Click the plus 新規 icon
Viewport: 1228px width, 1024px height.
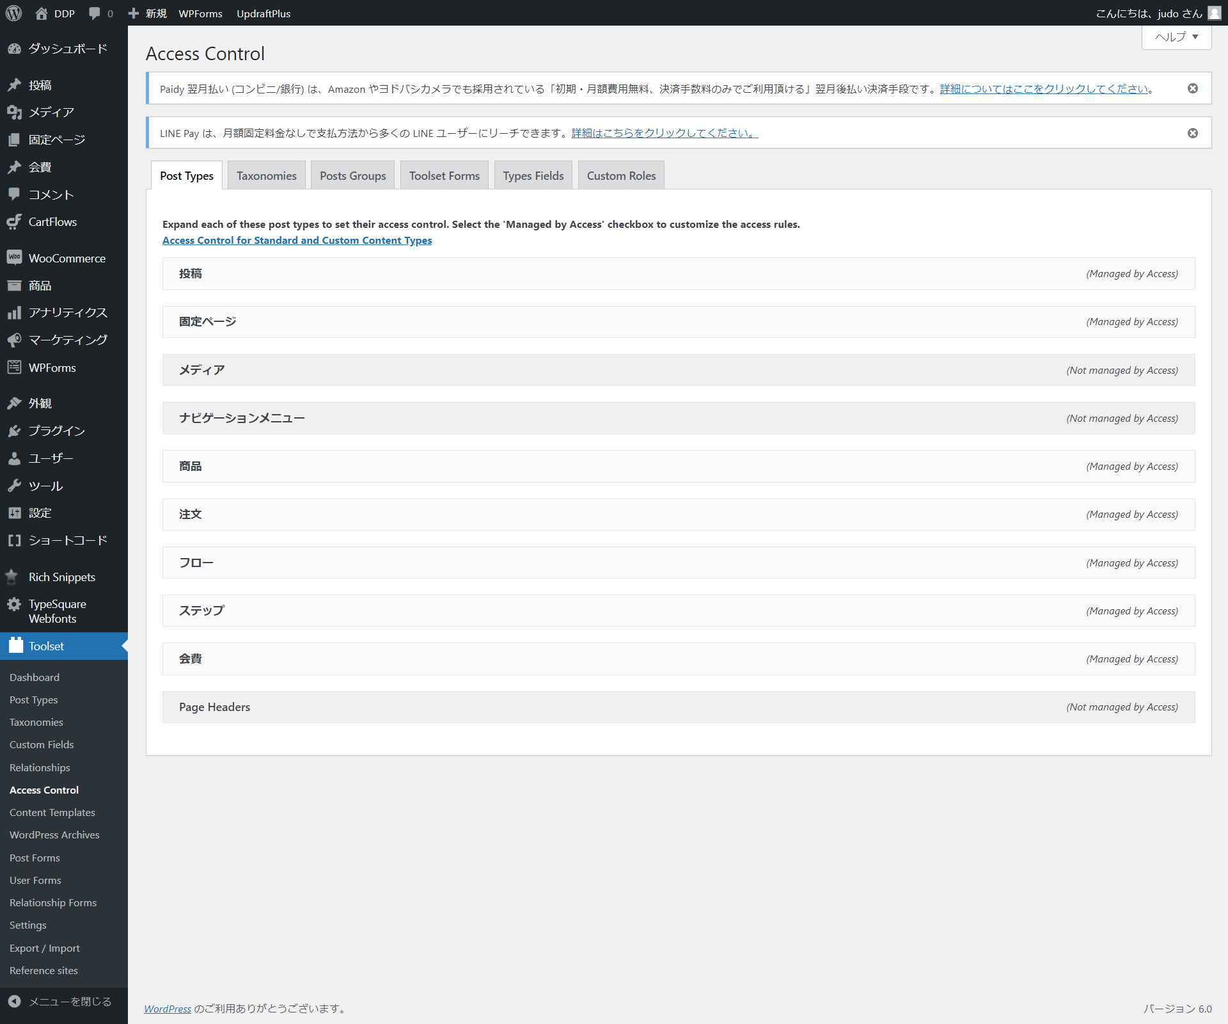pos(134,13)
